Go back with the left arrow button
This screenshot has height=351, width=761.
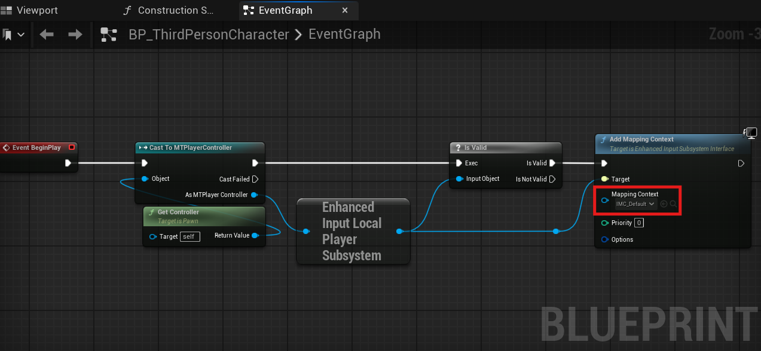point(47,35)
